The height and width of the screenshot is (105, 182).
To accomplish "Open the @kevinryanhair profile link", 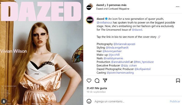I will click(x=112, y=51).
